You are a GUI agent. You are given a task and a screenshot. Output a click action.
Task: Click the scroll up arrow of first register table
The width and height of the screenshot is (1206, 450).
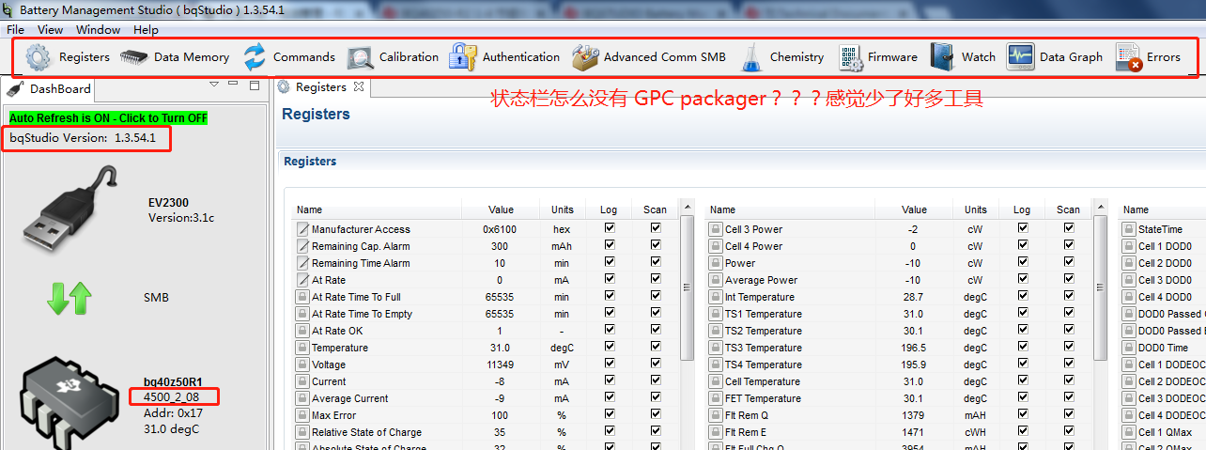click(687, 208)
